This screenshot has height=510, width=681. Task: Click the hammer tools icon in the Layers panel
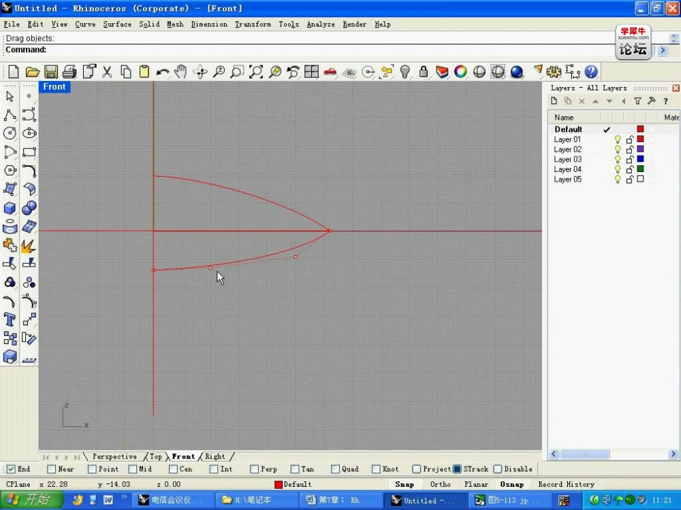coord(652,101)
